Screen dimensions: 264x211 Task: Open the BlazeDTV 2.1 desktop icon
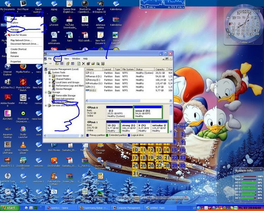click(x=8, y=162)
